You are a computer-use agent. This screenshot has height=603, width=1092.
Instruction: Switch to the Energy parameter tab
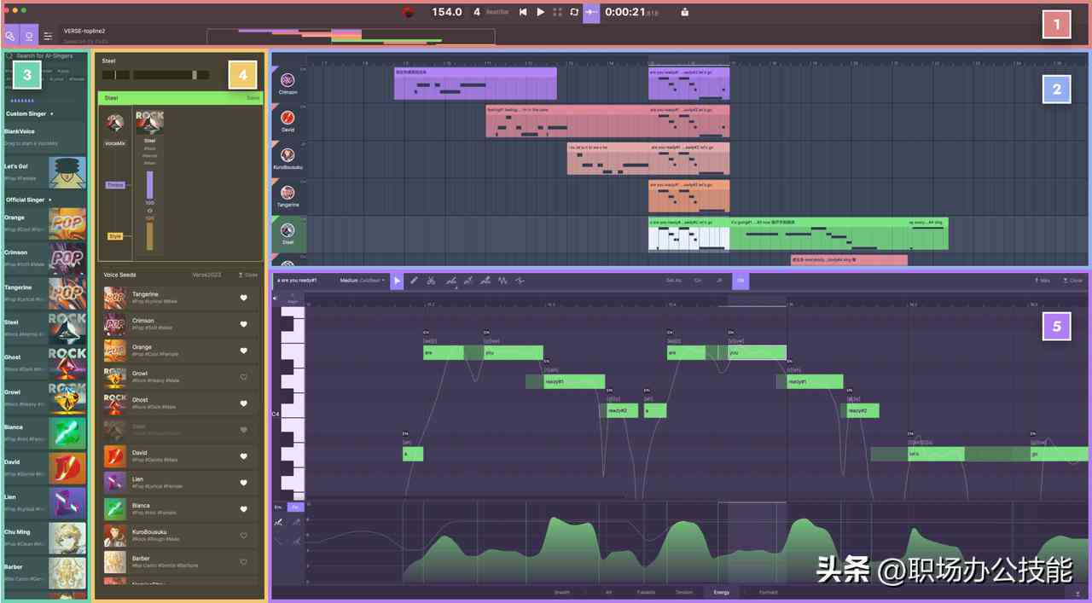pyautogui.click(x=721, y=592)
